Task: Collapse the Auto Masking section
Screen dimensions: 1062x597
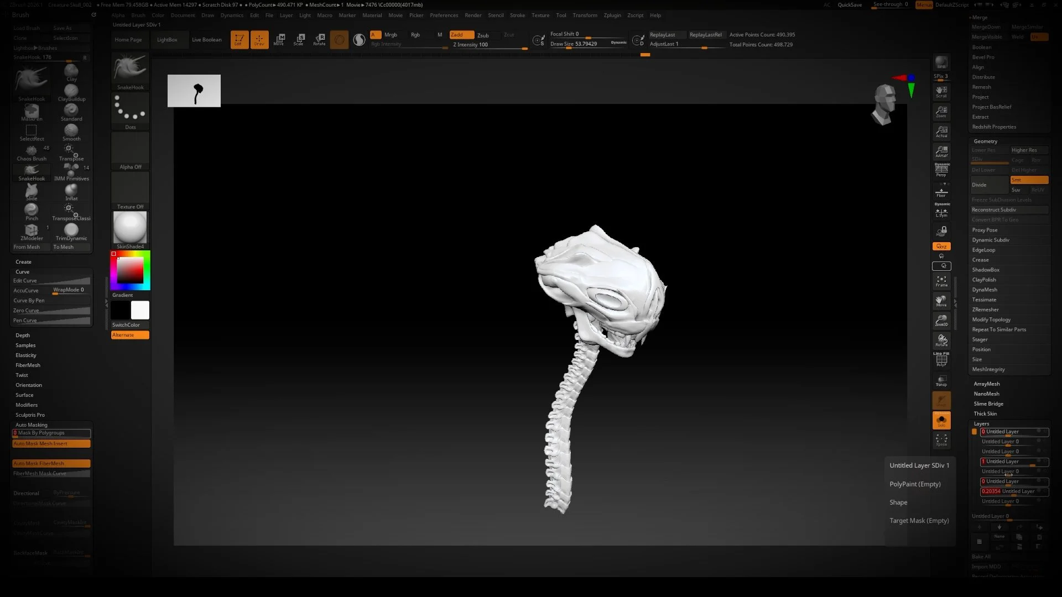Action: (31, 425)
